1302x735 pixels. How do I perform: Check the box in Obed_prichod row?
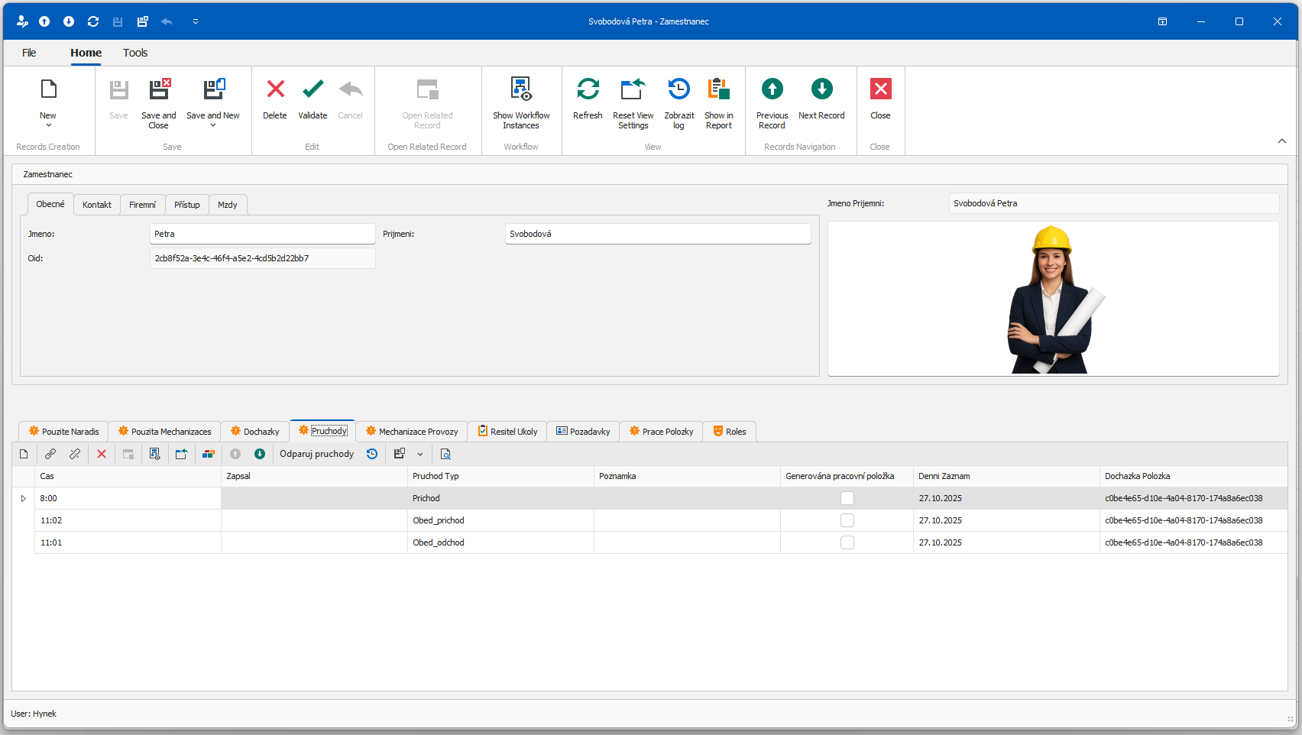pyautogui.click(x=847, y=520)
